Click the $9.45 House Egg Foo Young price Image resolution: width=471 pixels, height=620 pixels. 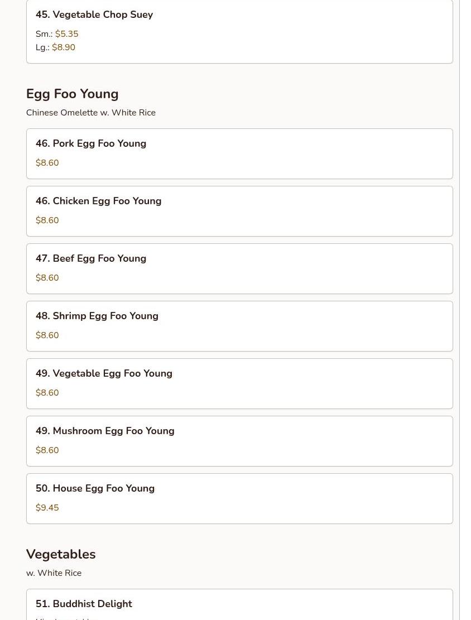tap(47, 508)
